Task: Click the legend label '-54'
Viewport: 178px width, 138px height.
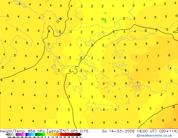Action: (x=9, y=137)
